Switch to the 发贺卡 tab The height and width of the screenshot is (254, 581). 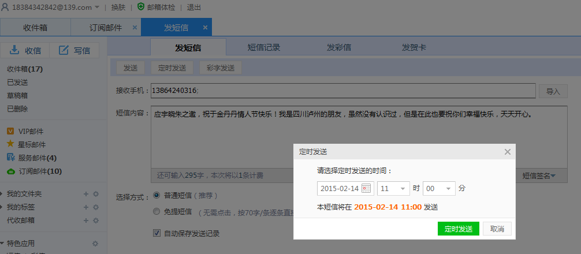click(414, 47)
